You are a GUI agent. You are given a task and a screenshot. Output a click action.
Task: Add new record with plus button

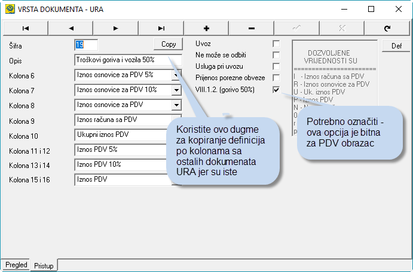pos(206,28)
